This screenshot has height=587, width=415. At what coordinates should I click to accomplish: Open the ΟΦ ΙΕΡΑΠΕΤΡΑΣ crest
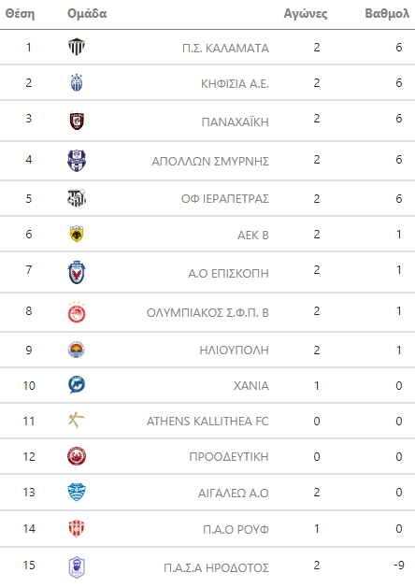coord(77,198)
